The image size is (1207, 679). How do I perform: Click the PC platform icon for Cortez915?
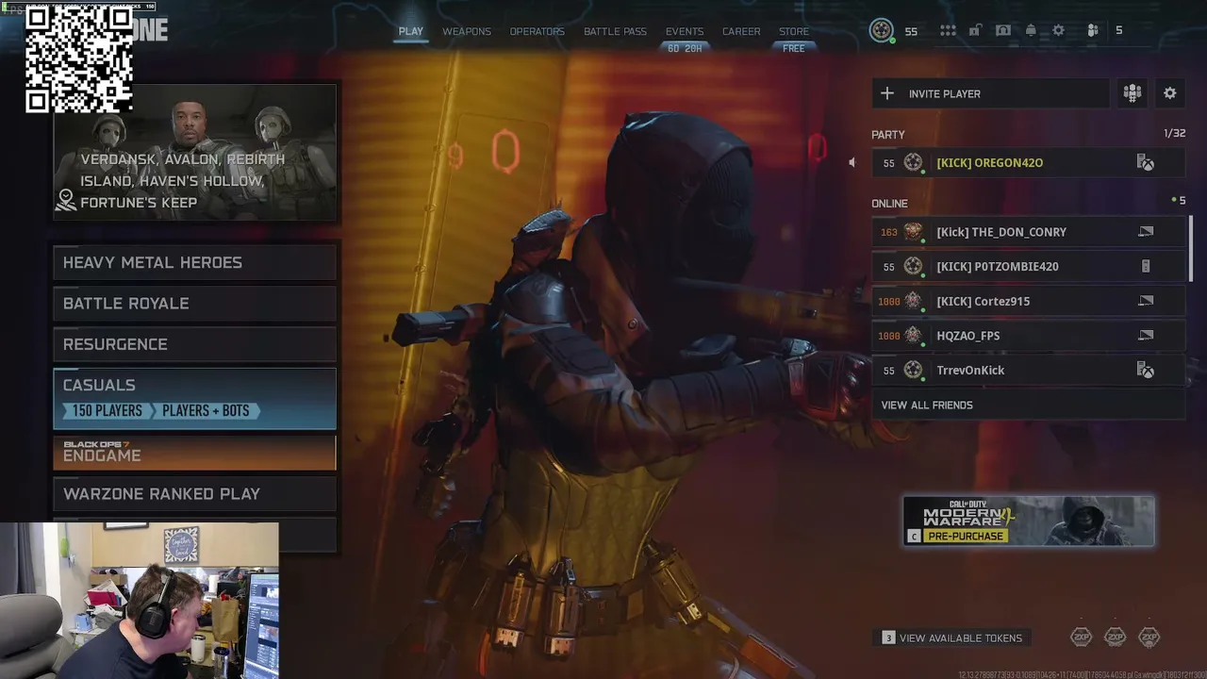click(x=1146, y=301)
